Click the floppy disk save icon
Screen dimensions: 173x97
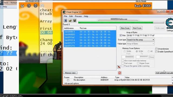(75, 20)
